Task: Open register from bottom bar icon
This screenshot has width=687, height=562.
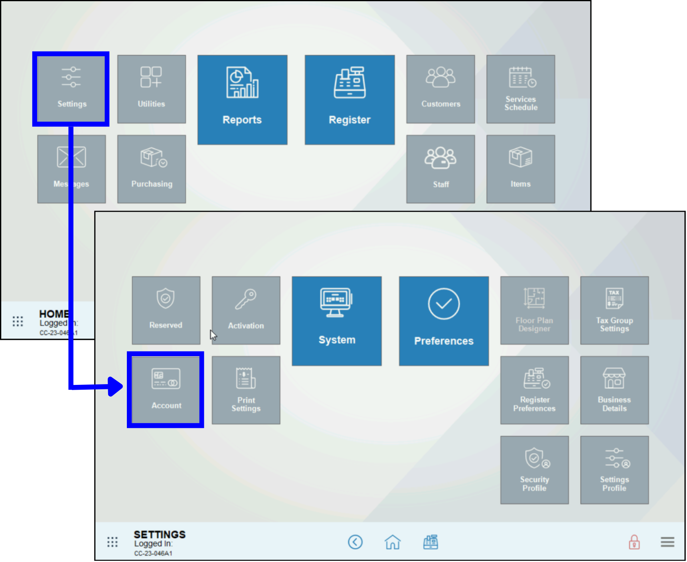Action: click(430, 542)
